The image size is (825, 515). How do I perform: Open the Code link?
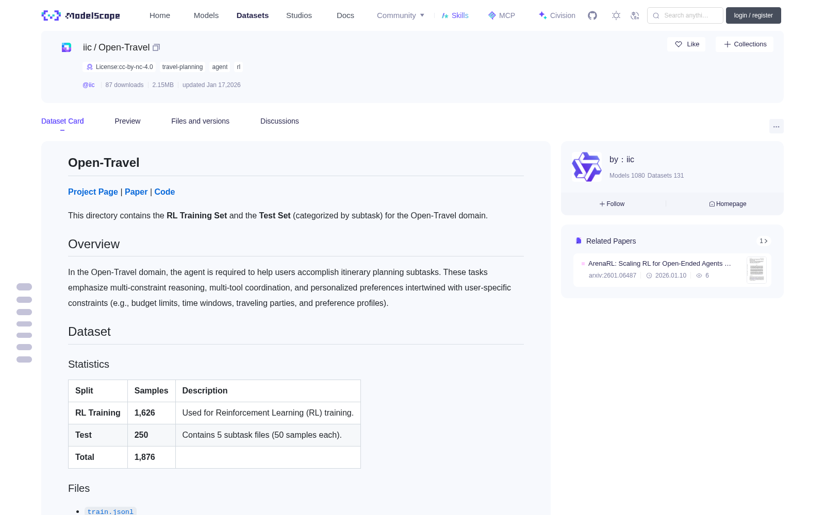(164, 192)
